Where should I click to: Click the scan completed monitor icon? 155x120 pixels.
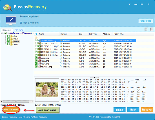pos(11,21)
